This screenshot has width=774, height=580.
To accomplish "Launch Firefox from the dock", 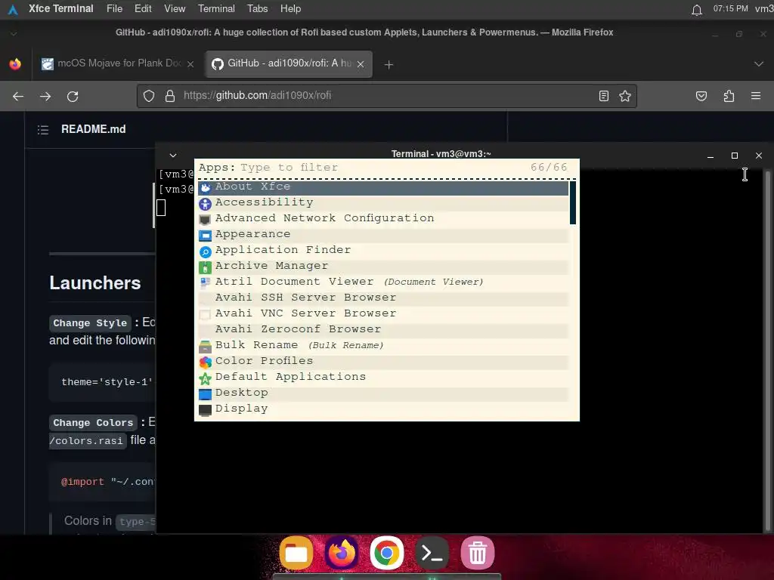I will coord(342,553).
